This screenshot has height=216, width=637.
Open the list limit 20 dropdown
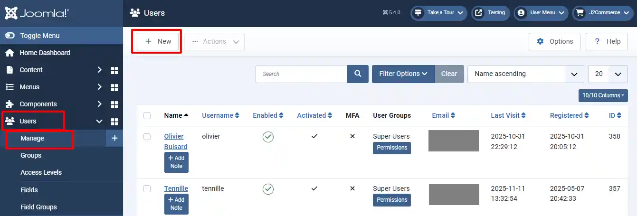pos(608,74)
